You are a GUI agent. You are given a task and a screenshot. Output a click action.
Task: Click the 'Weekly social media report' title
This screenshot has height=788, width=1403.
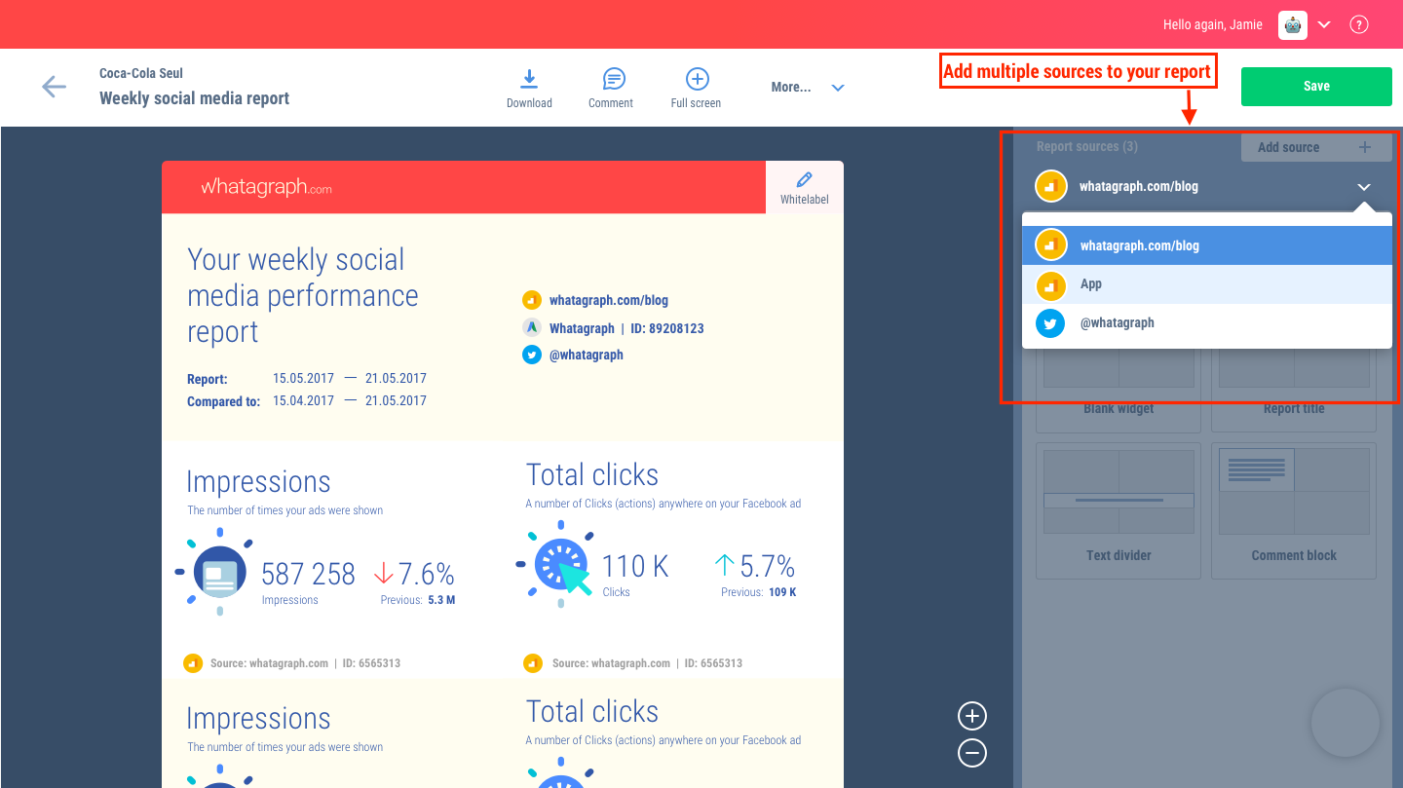[x=195, y=98]
